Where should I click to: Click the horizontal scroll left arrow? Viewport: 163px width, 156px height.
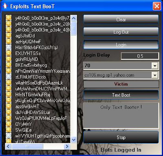[x=8, y=146]
